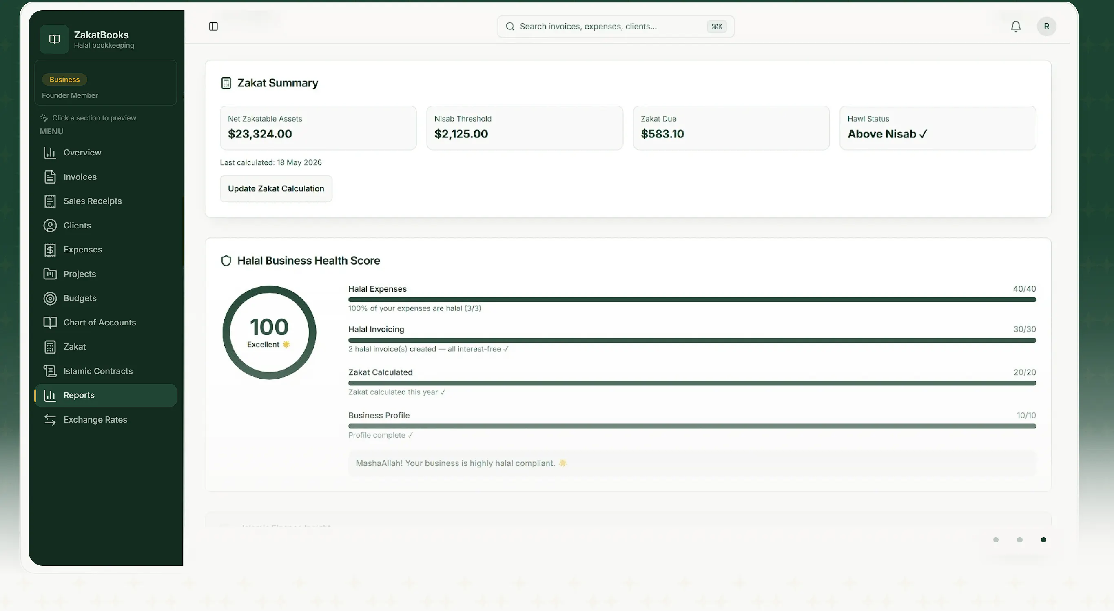
Task: Click the Overview chart icon
Action: pyautogui.click(x=50, y=153)
